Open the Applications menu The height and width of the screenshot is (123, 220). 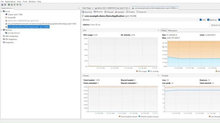tap(10, 1)
